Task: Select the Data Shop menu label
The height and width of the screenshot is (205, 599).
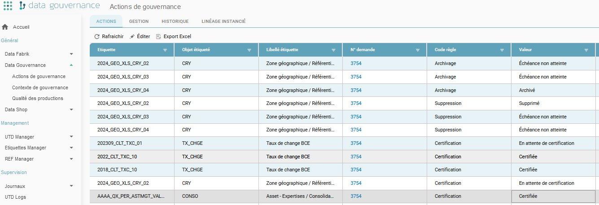Action: click(16, 109)
